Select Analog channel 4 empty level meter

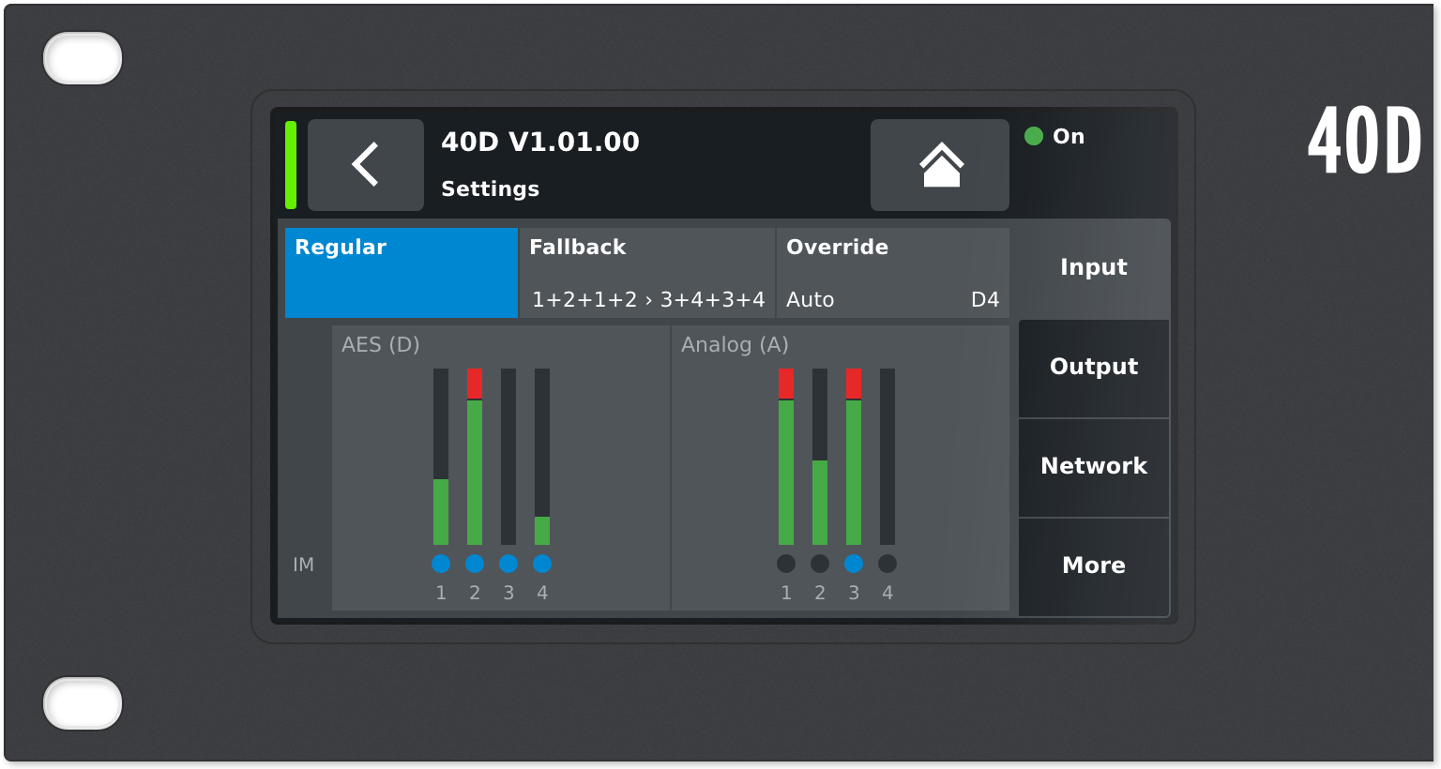(887, 457)
